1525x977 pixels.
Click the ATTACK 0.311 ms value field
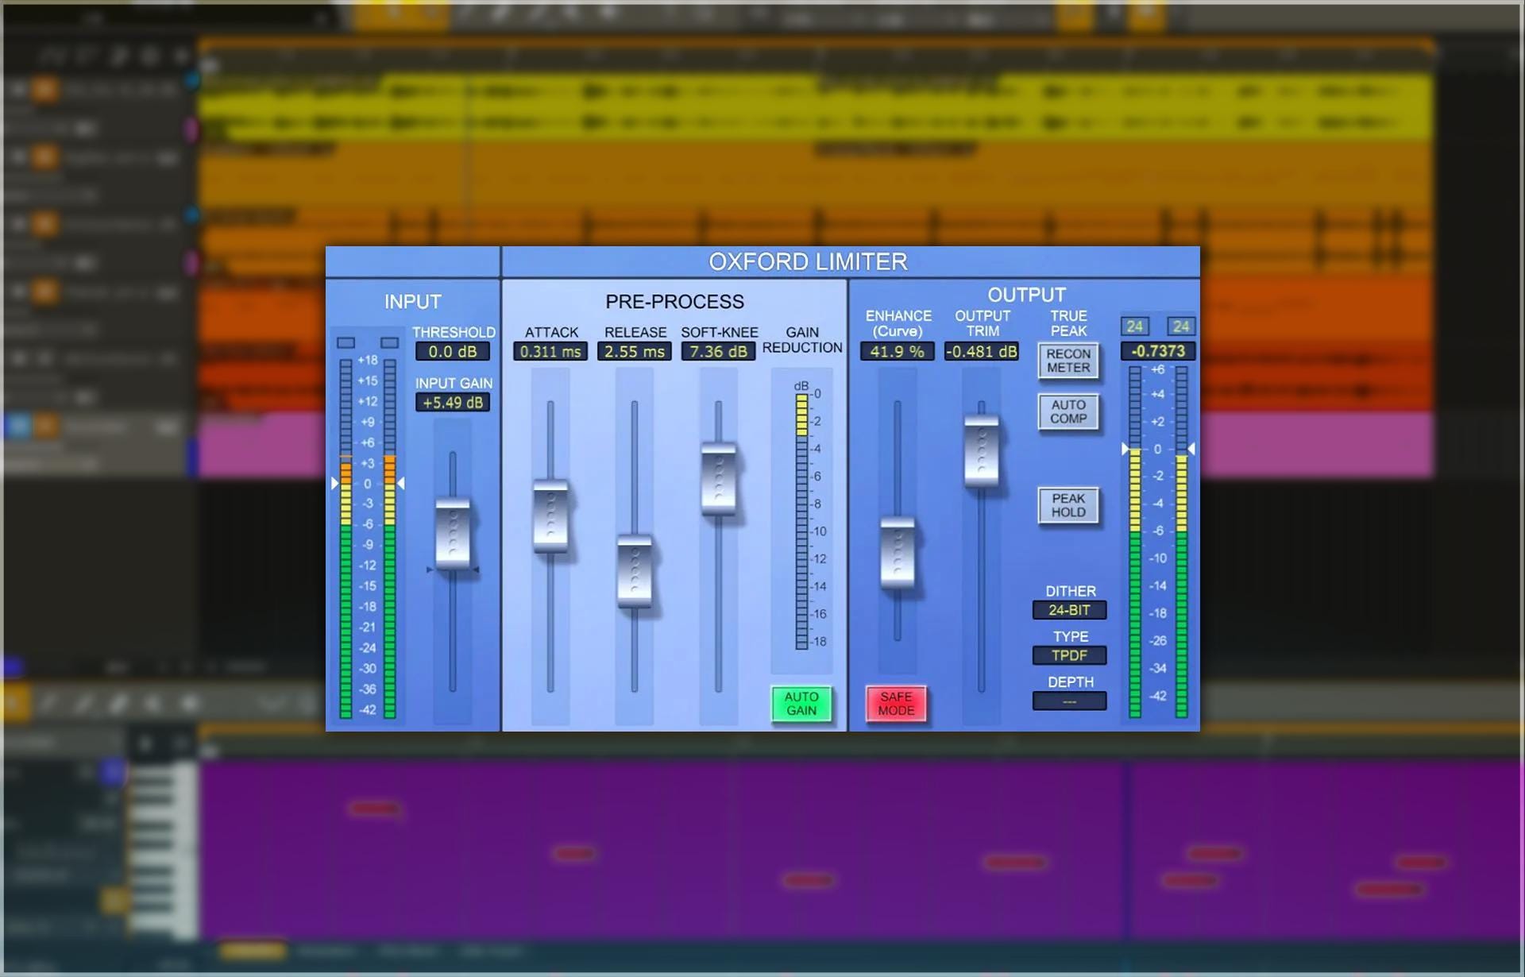[x=550, y=351]
